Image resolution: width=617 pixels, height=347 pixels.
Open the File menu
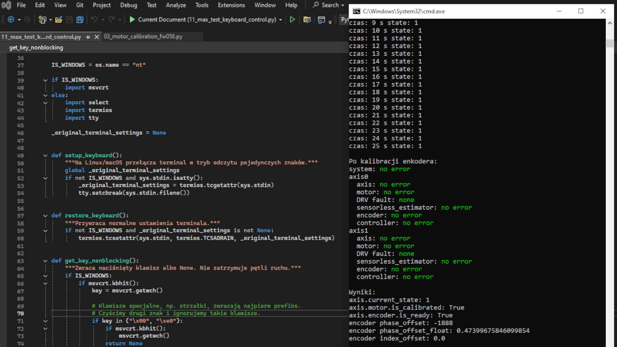click(x=21, y=5)
